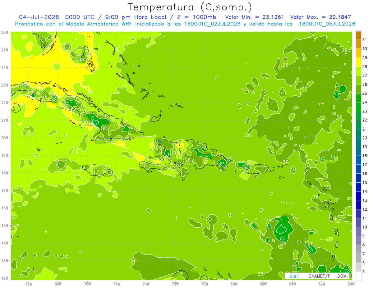
Task: Click the '23N' latitude axis label
Action: [x=4, y=85]
